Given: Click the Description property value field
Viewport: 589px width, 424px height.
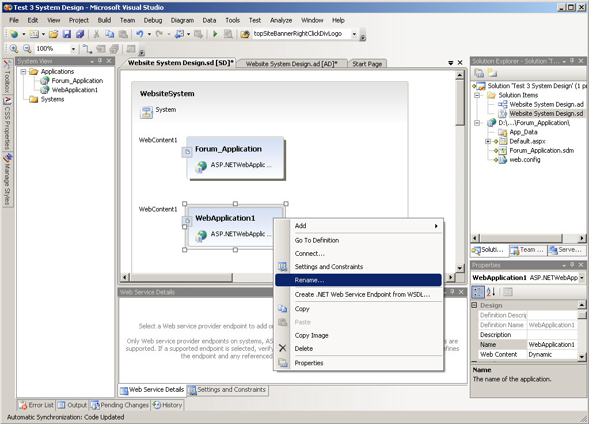Looking at the screenshot, I should (x=552, y=335).
